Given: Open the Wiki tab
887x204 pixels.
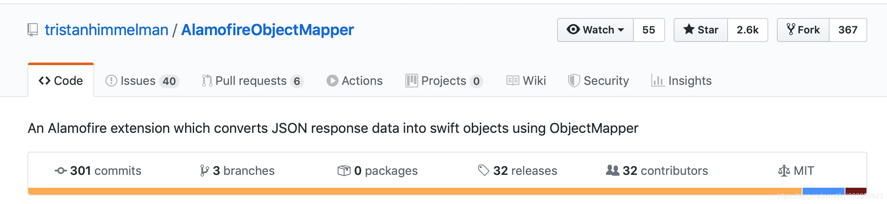Looking at the screenshot, I should pyautogui.click(x=526, y=81).
